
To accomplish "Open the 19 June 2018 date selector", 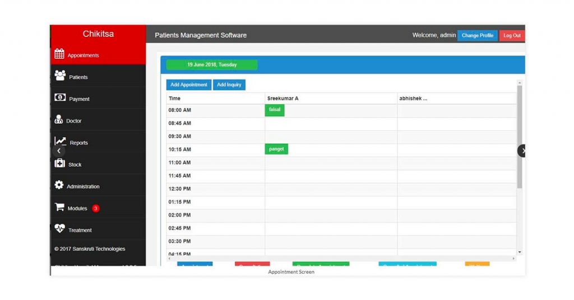I will coord(212,65).
